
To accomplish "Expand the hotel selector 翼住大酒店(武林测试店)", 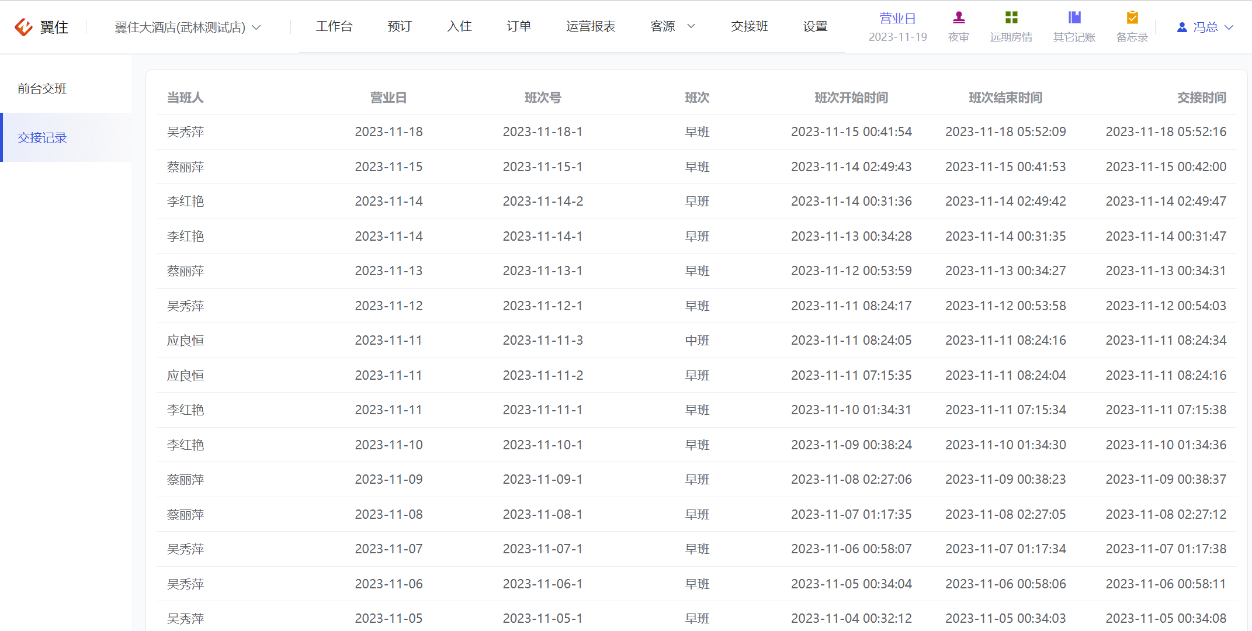I will click(188, 27).
